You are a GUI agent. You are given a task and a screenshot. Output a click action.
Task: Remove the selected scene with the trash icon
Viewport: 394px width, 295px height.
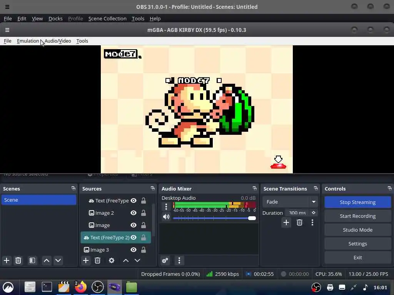point(18,260)
